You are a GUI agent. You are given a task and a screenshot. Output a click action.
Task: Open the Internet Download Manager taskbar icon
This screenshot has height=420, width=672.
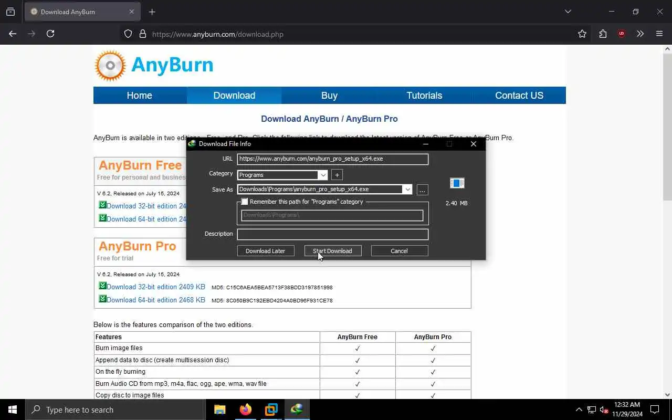(297, 409)
